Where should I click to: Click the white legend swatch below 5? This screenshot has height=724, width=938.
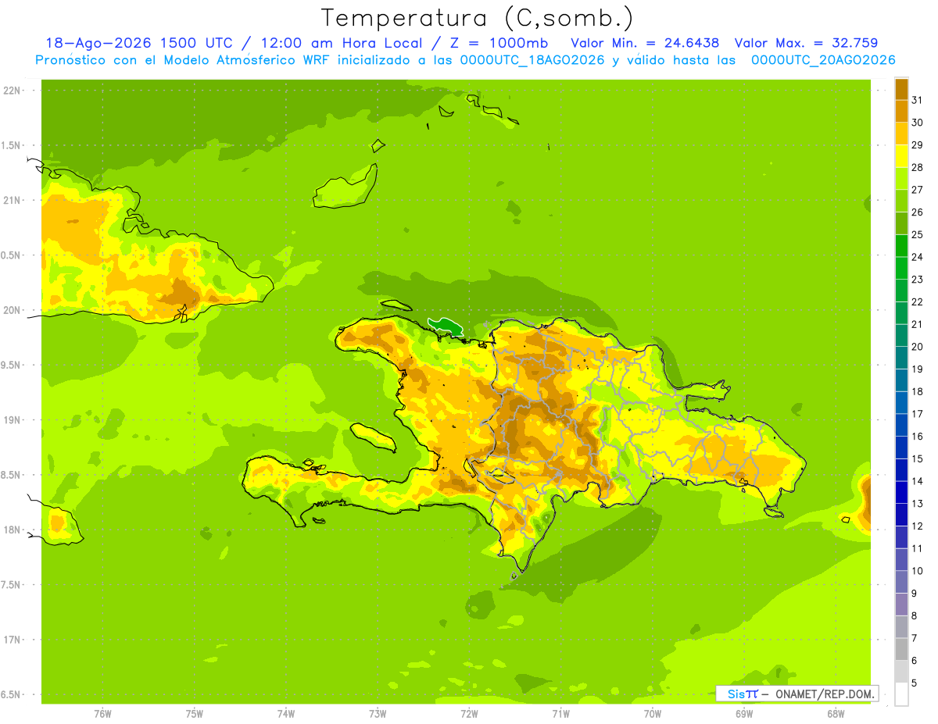pos(901,694)
